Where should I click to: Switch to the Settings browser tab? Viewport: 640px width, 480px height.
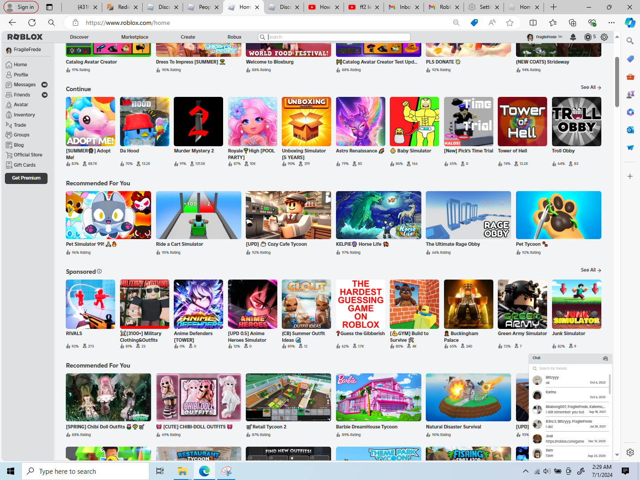pos(483,7)
